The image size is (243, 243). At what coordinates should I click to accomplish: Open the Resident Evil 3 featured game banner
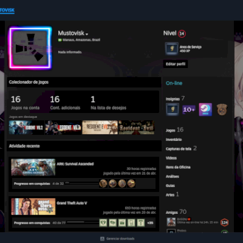(x=63, y=128)
